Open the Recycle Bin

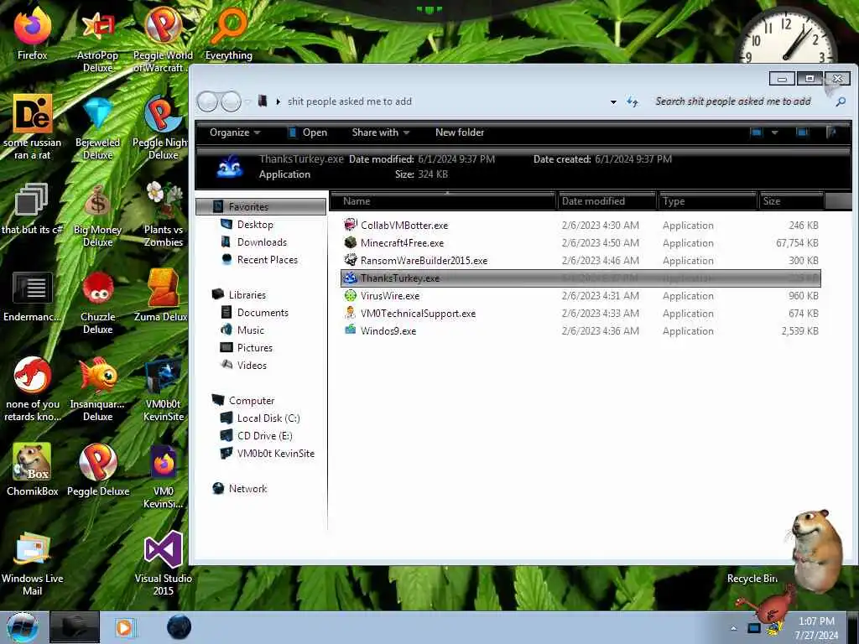(752, 579)
